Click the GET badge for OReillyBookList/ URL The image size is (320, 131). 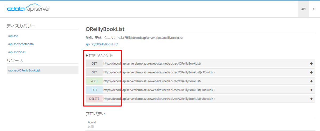pyautogui.click(x=94, y=64)
